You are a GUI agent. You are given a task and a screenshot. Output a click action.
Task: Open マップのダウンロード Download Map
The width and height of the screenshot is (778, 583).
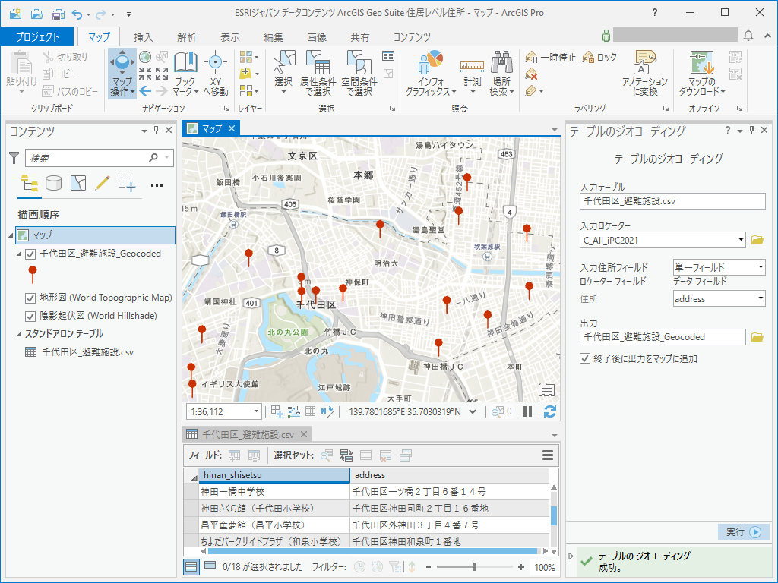pos(701,73)
